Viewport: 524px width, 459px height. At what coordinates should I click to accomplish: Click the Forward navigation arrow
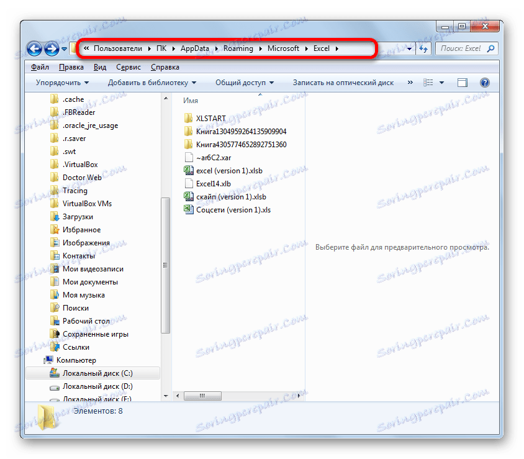pyautogui.click(x=52, y=49)
